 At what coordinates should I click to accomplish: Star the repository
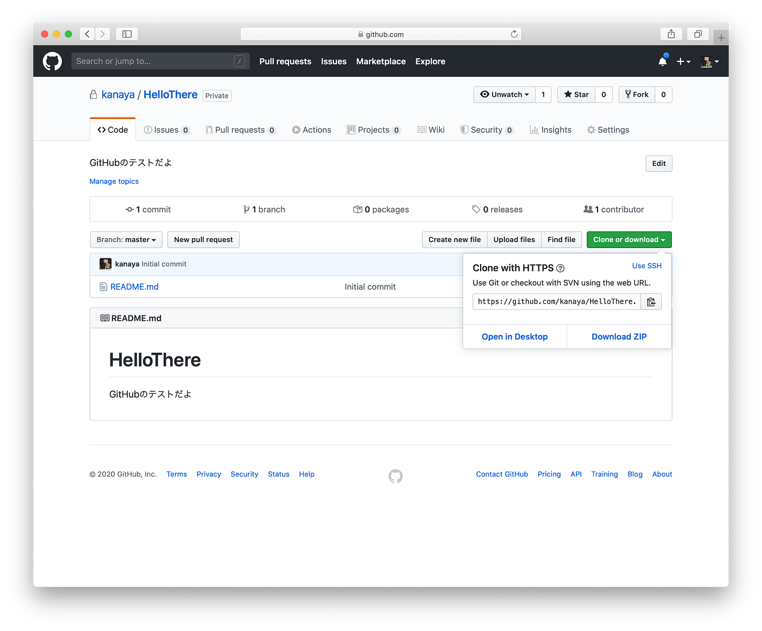[x=576, y=95]
